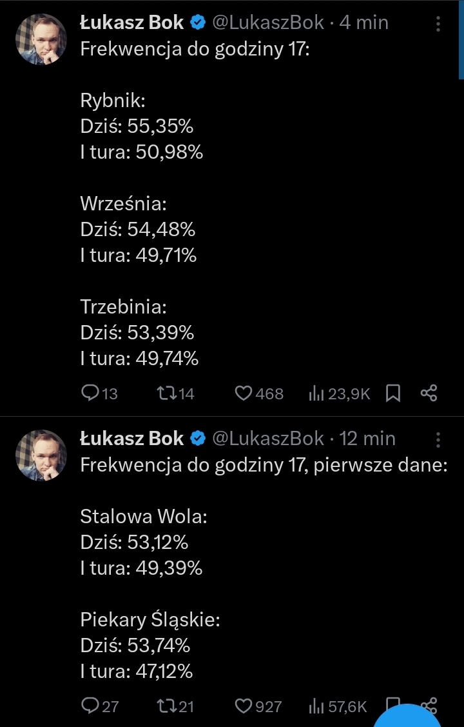Open the 4 min timestamp link
This screenshot has width=464, height=727.
[363, 23]
